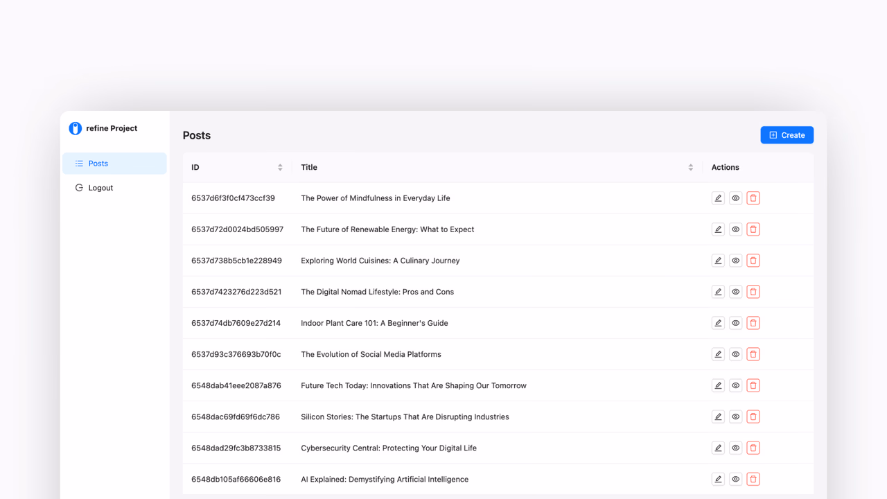887x499 pixels.
Task: Delete 'Evolution of Social Media Platforms' post
Action: point(753,354)
